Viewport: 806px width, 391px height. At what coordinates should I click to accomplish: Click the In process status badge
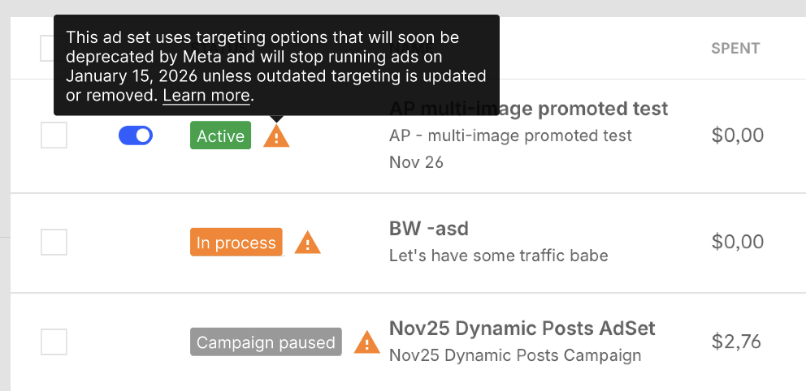coord(236,243)
